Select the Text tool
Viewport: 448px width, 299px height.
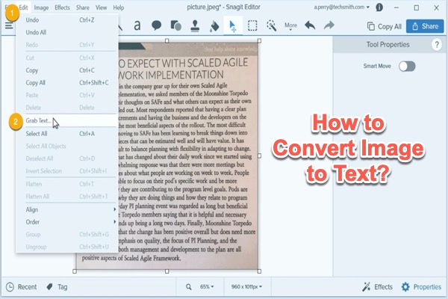(137, 25)
